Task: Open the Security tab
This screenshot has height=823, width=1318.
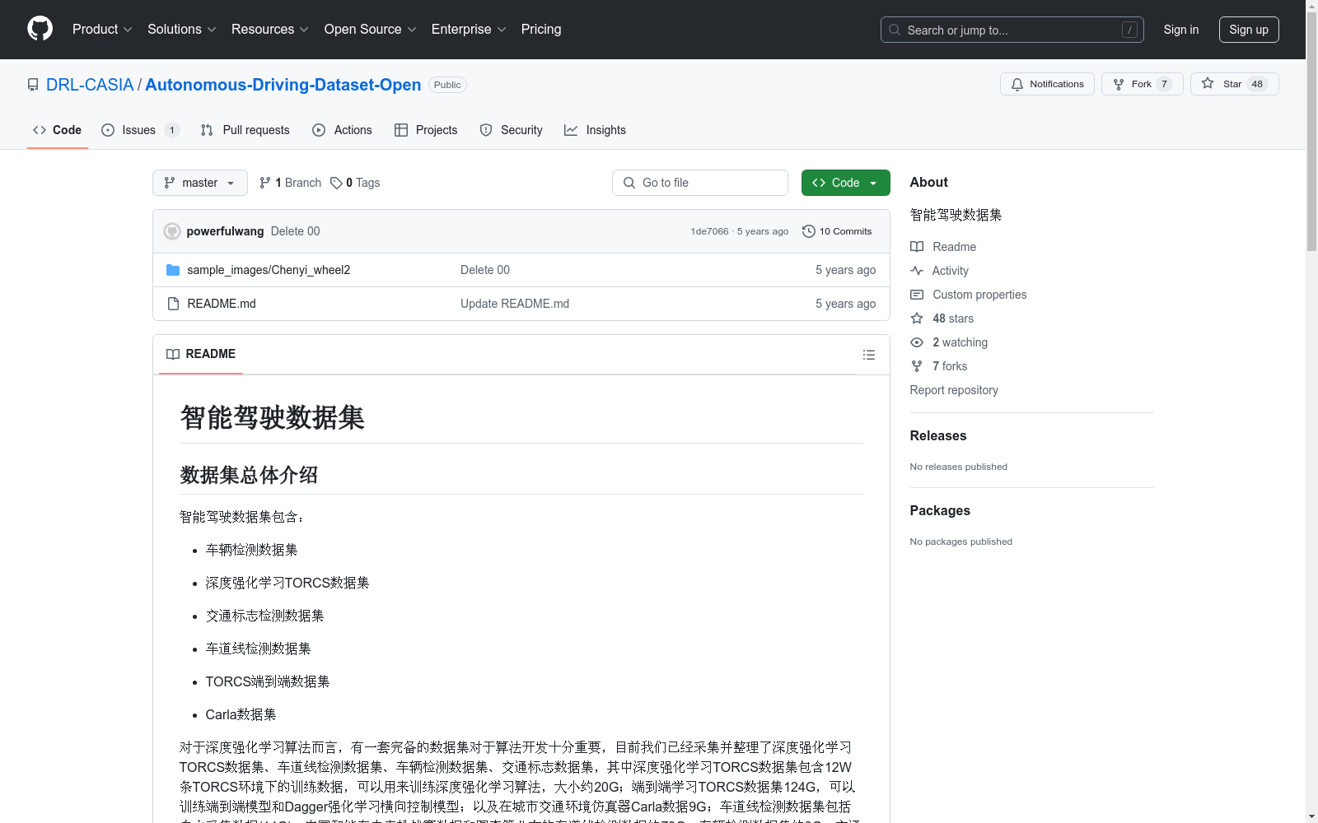Action: tap(512, 130)
